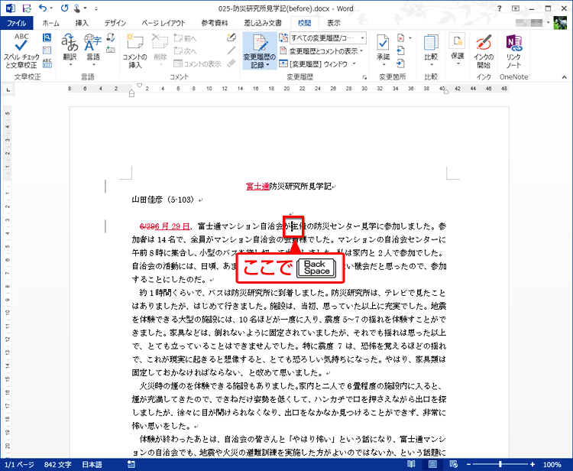This screenshot has height=471, width=573.
Task: Click the word count ABC 123 icon
Action: (47, 63)
